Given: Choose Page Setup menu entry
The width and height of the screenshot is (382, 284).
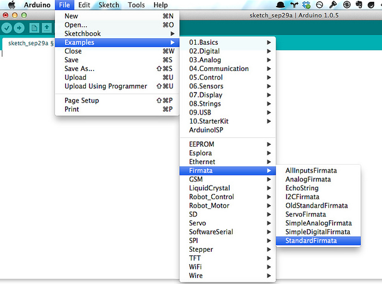Looking at the screenshot, I should pos(118,100).
